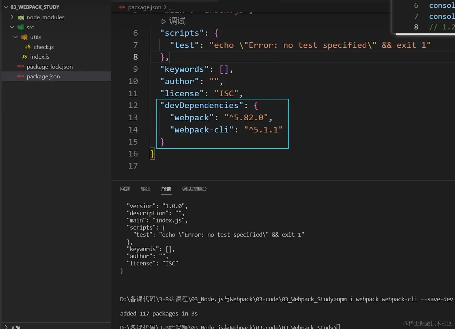Click line number 8 in the gutter
This screenshot has height=329, width=455.
point(135,57)
